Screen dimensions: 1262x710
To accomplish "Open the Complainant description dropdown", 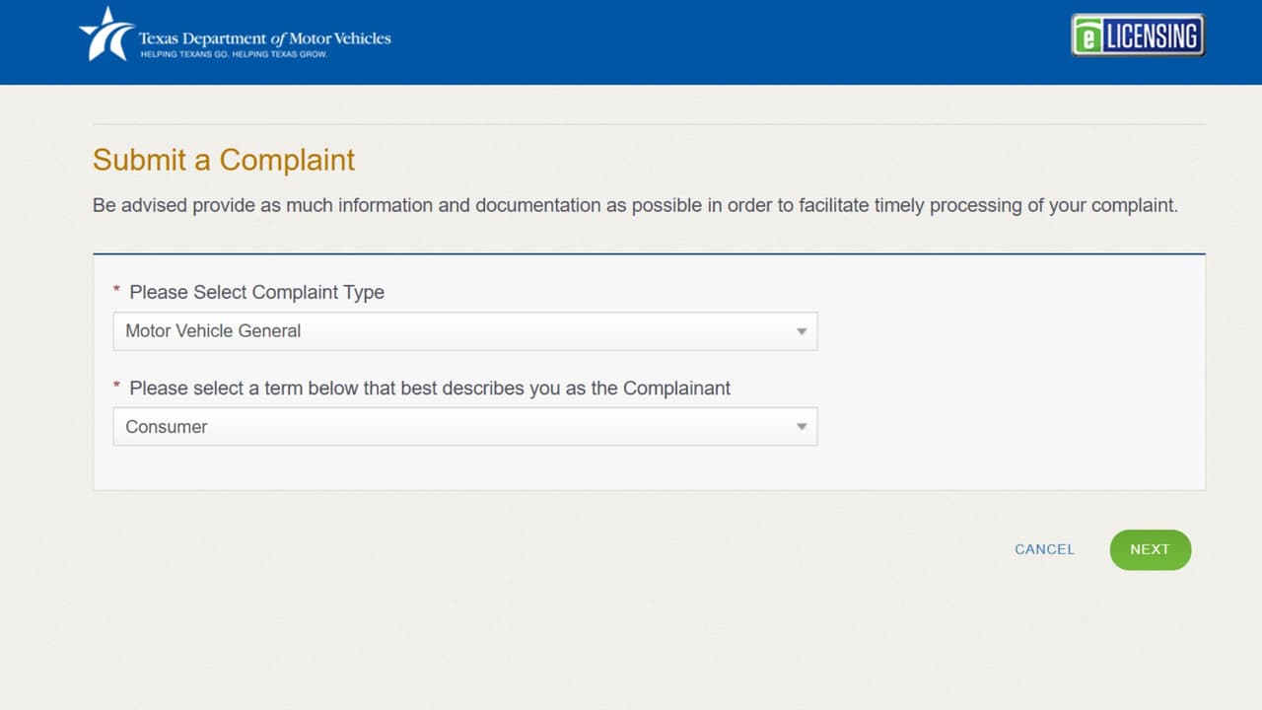I will click(464, 427).
